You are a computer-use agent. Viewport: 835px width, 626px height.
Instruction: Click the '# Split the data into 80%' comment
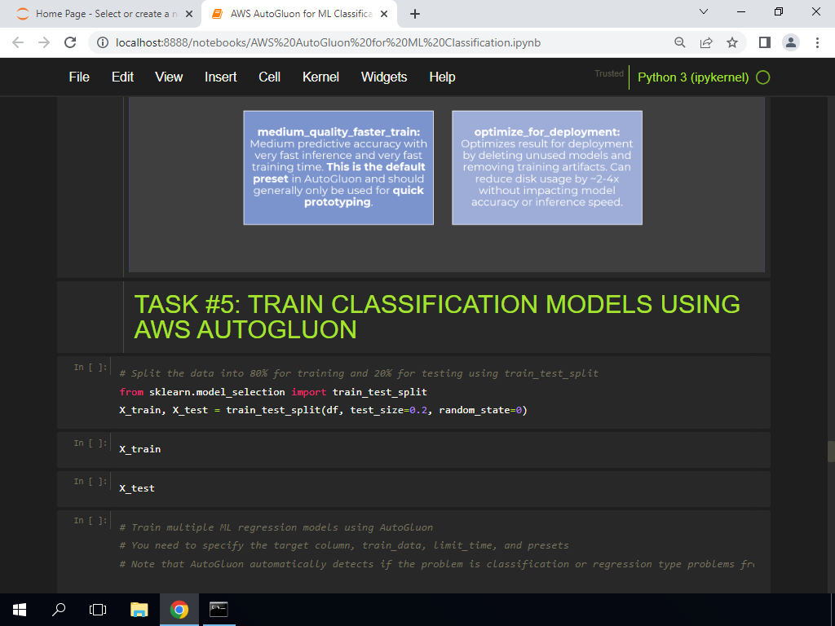coord(359,373)
